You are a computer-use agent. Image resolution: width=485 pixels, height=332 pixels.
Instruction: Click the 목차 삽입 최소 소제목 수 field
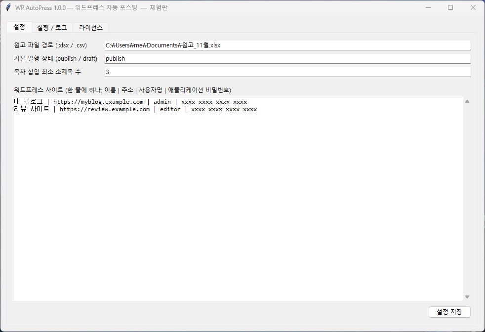pos(287,72)
